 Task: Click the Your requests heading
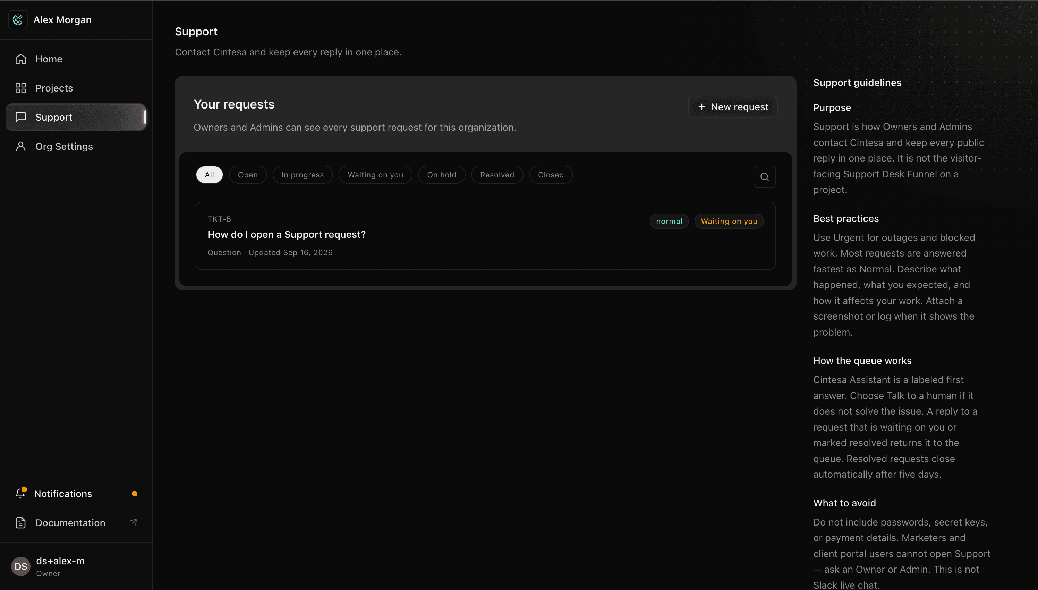pyautogui.click(x=234, y=105)
